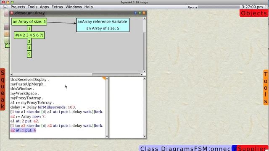Click 'delay := Delay forMilliseconds: 100.' line
269x151 pixels.
[43, 107]
